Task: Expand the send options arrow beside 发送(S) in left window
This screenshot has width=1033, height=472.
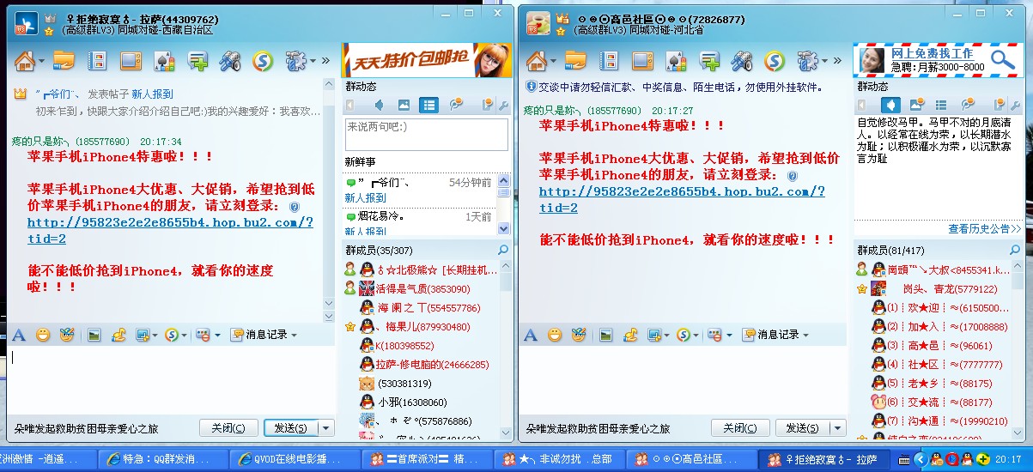Action: 326,427
